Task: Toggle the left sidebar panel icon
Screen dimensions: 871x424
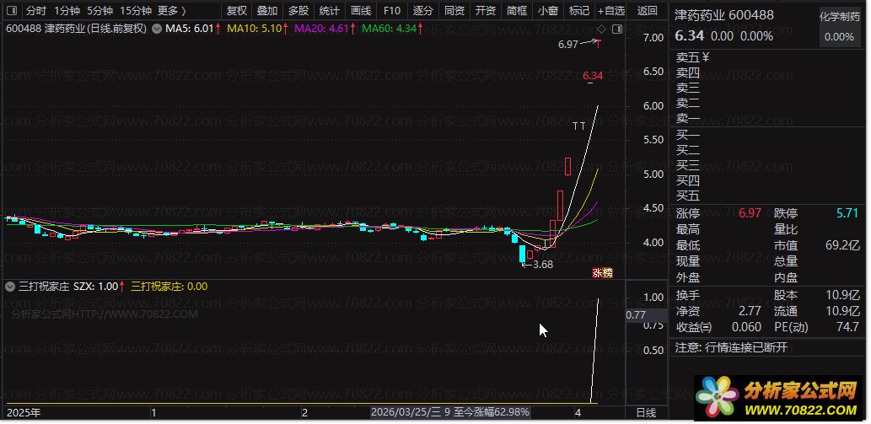Action: click(x=12, y=11)
